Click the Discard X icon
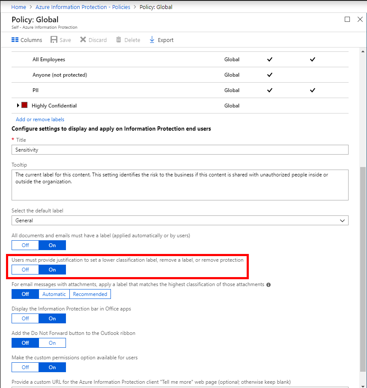 click(x=83, y=39)
